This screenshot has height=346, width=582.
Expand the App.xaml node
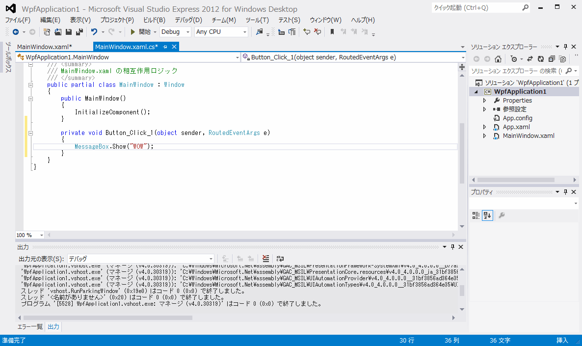(x=484, y=127)
